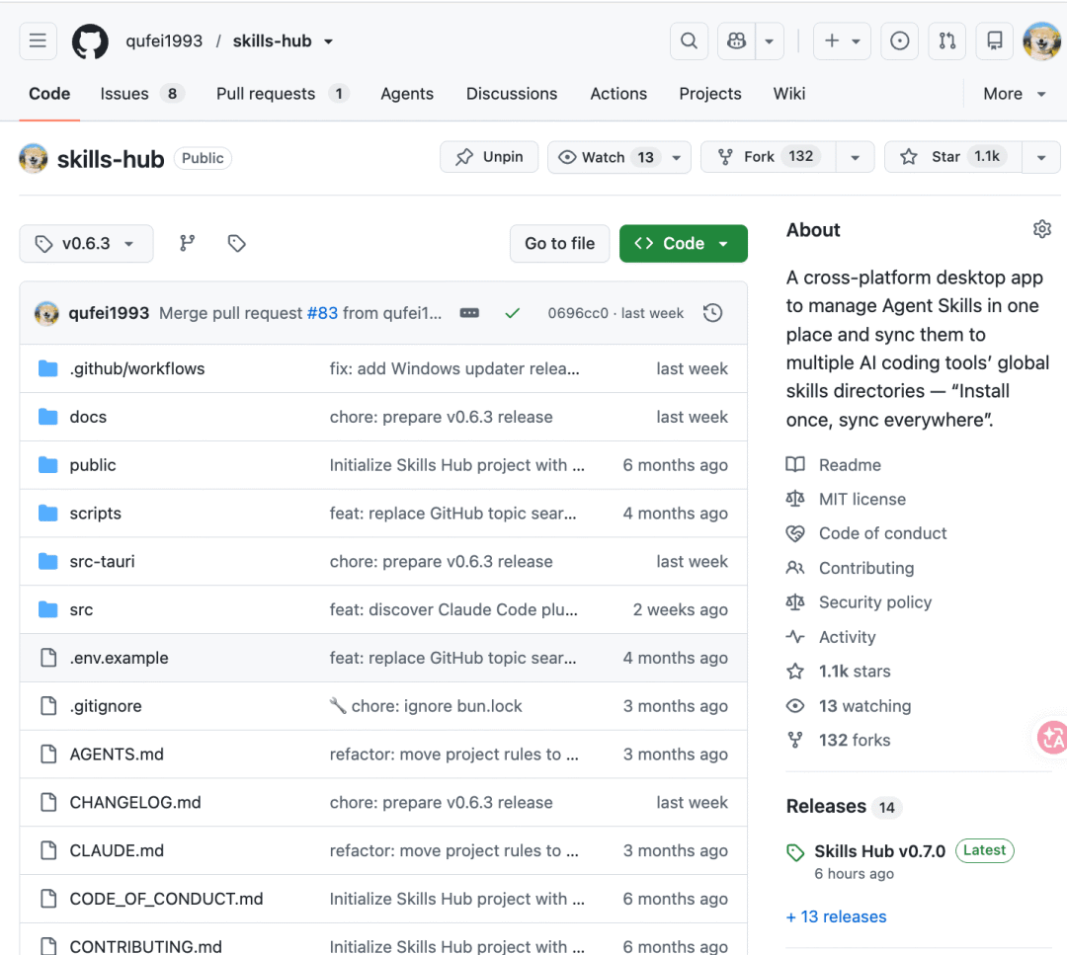Screen dimensions: 1067x955
Task: Open the commit history clock icon
Action: pos(712,313)
